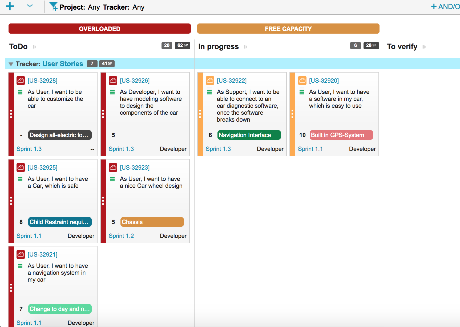Click the description icon on US-32921

click(21, 266)
